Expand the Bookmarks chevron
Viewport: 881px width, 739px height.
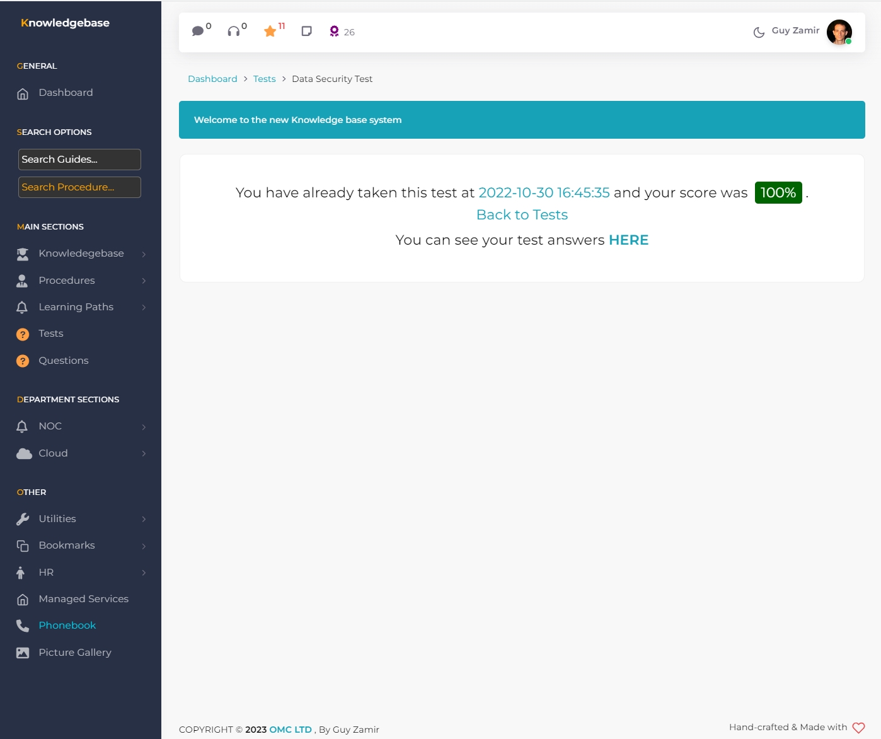click(x=144, y=546)
